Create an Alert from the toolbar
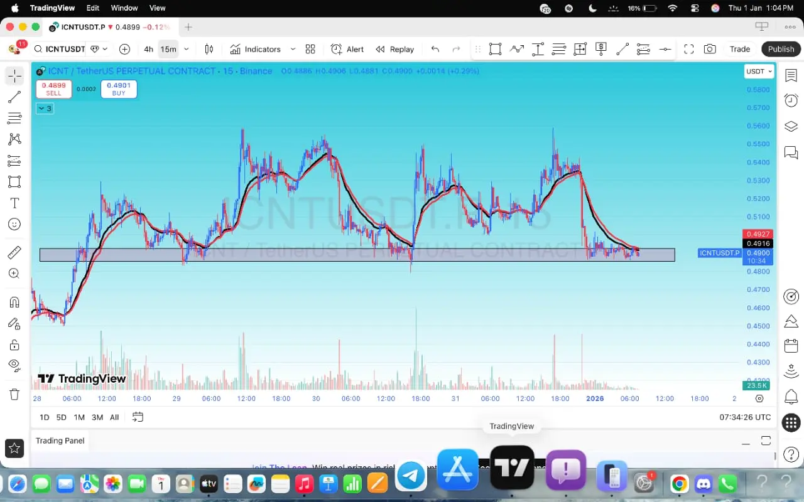This screenshot has height=502, width=804. 347,49
